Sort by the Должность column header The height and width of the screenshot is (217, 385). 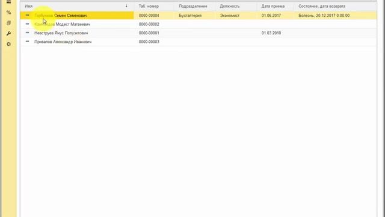click(230, 6)
